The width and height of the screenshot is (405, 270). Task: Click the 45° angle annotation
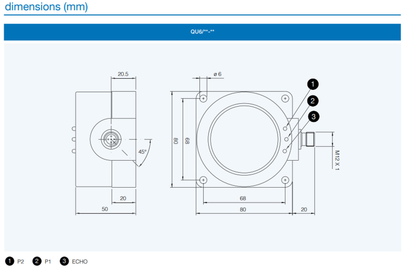(x=142, y=152)
